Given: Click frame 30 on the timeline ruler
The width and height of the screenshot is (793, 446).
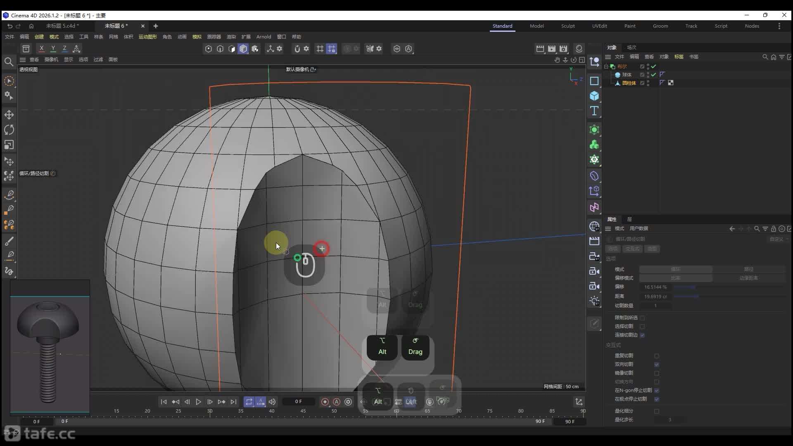Looking at the screenshot, I should [x=210, y=411].
